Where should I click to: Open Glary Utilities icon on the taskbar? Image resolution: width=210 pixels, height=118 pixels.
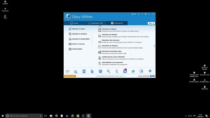pos(89,116)
